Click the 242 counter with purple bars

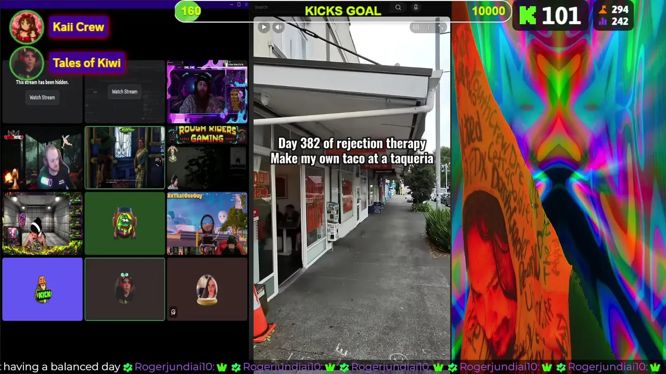pos(614,21)
